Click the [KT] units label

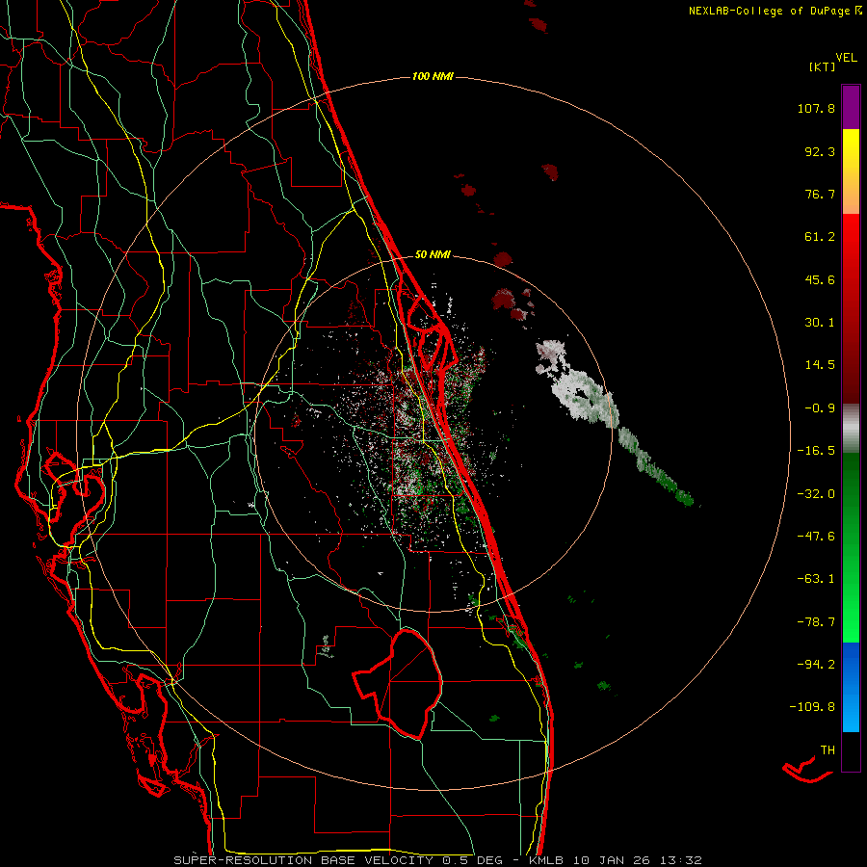pyautogui.click(x=822, y=66)
